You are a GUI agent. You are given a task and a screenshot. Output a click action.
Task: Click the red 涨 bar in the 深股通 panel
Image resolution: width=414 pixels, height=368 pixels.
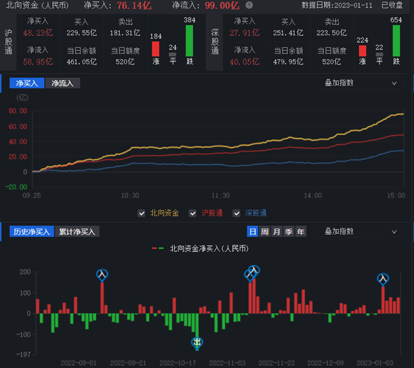(363, 49)
